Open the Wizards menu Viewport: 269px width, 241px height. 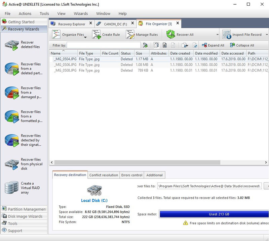click(81, 13)
